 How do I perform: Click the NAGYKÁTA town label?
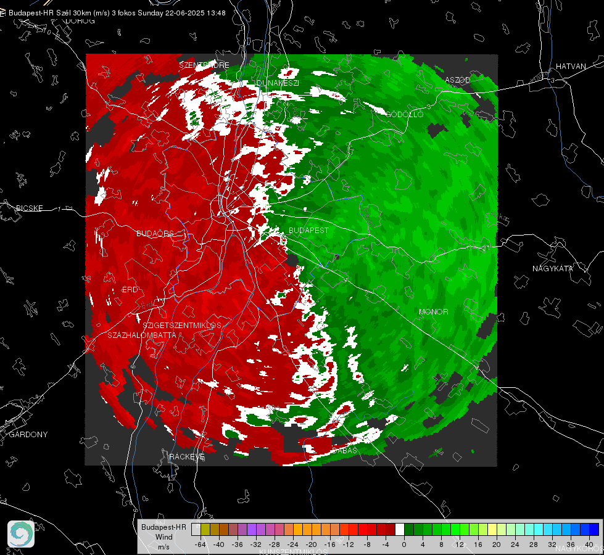point(552,268)
